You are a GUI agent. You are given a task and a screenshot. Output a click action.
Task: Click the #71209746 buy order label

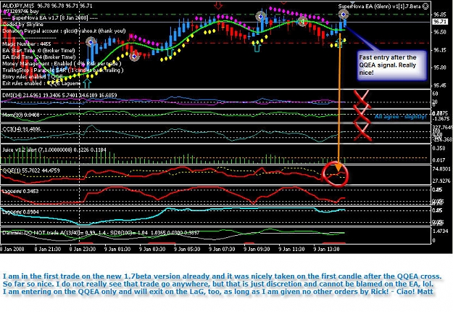coord(21,12)
